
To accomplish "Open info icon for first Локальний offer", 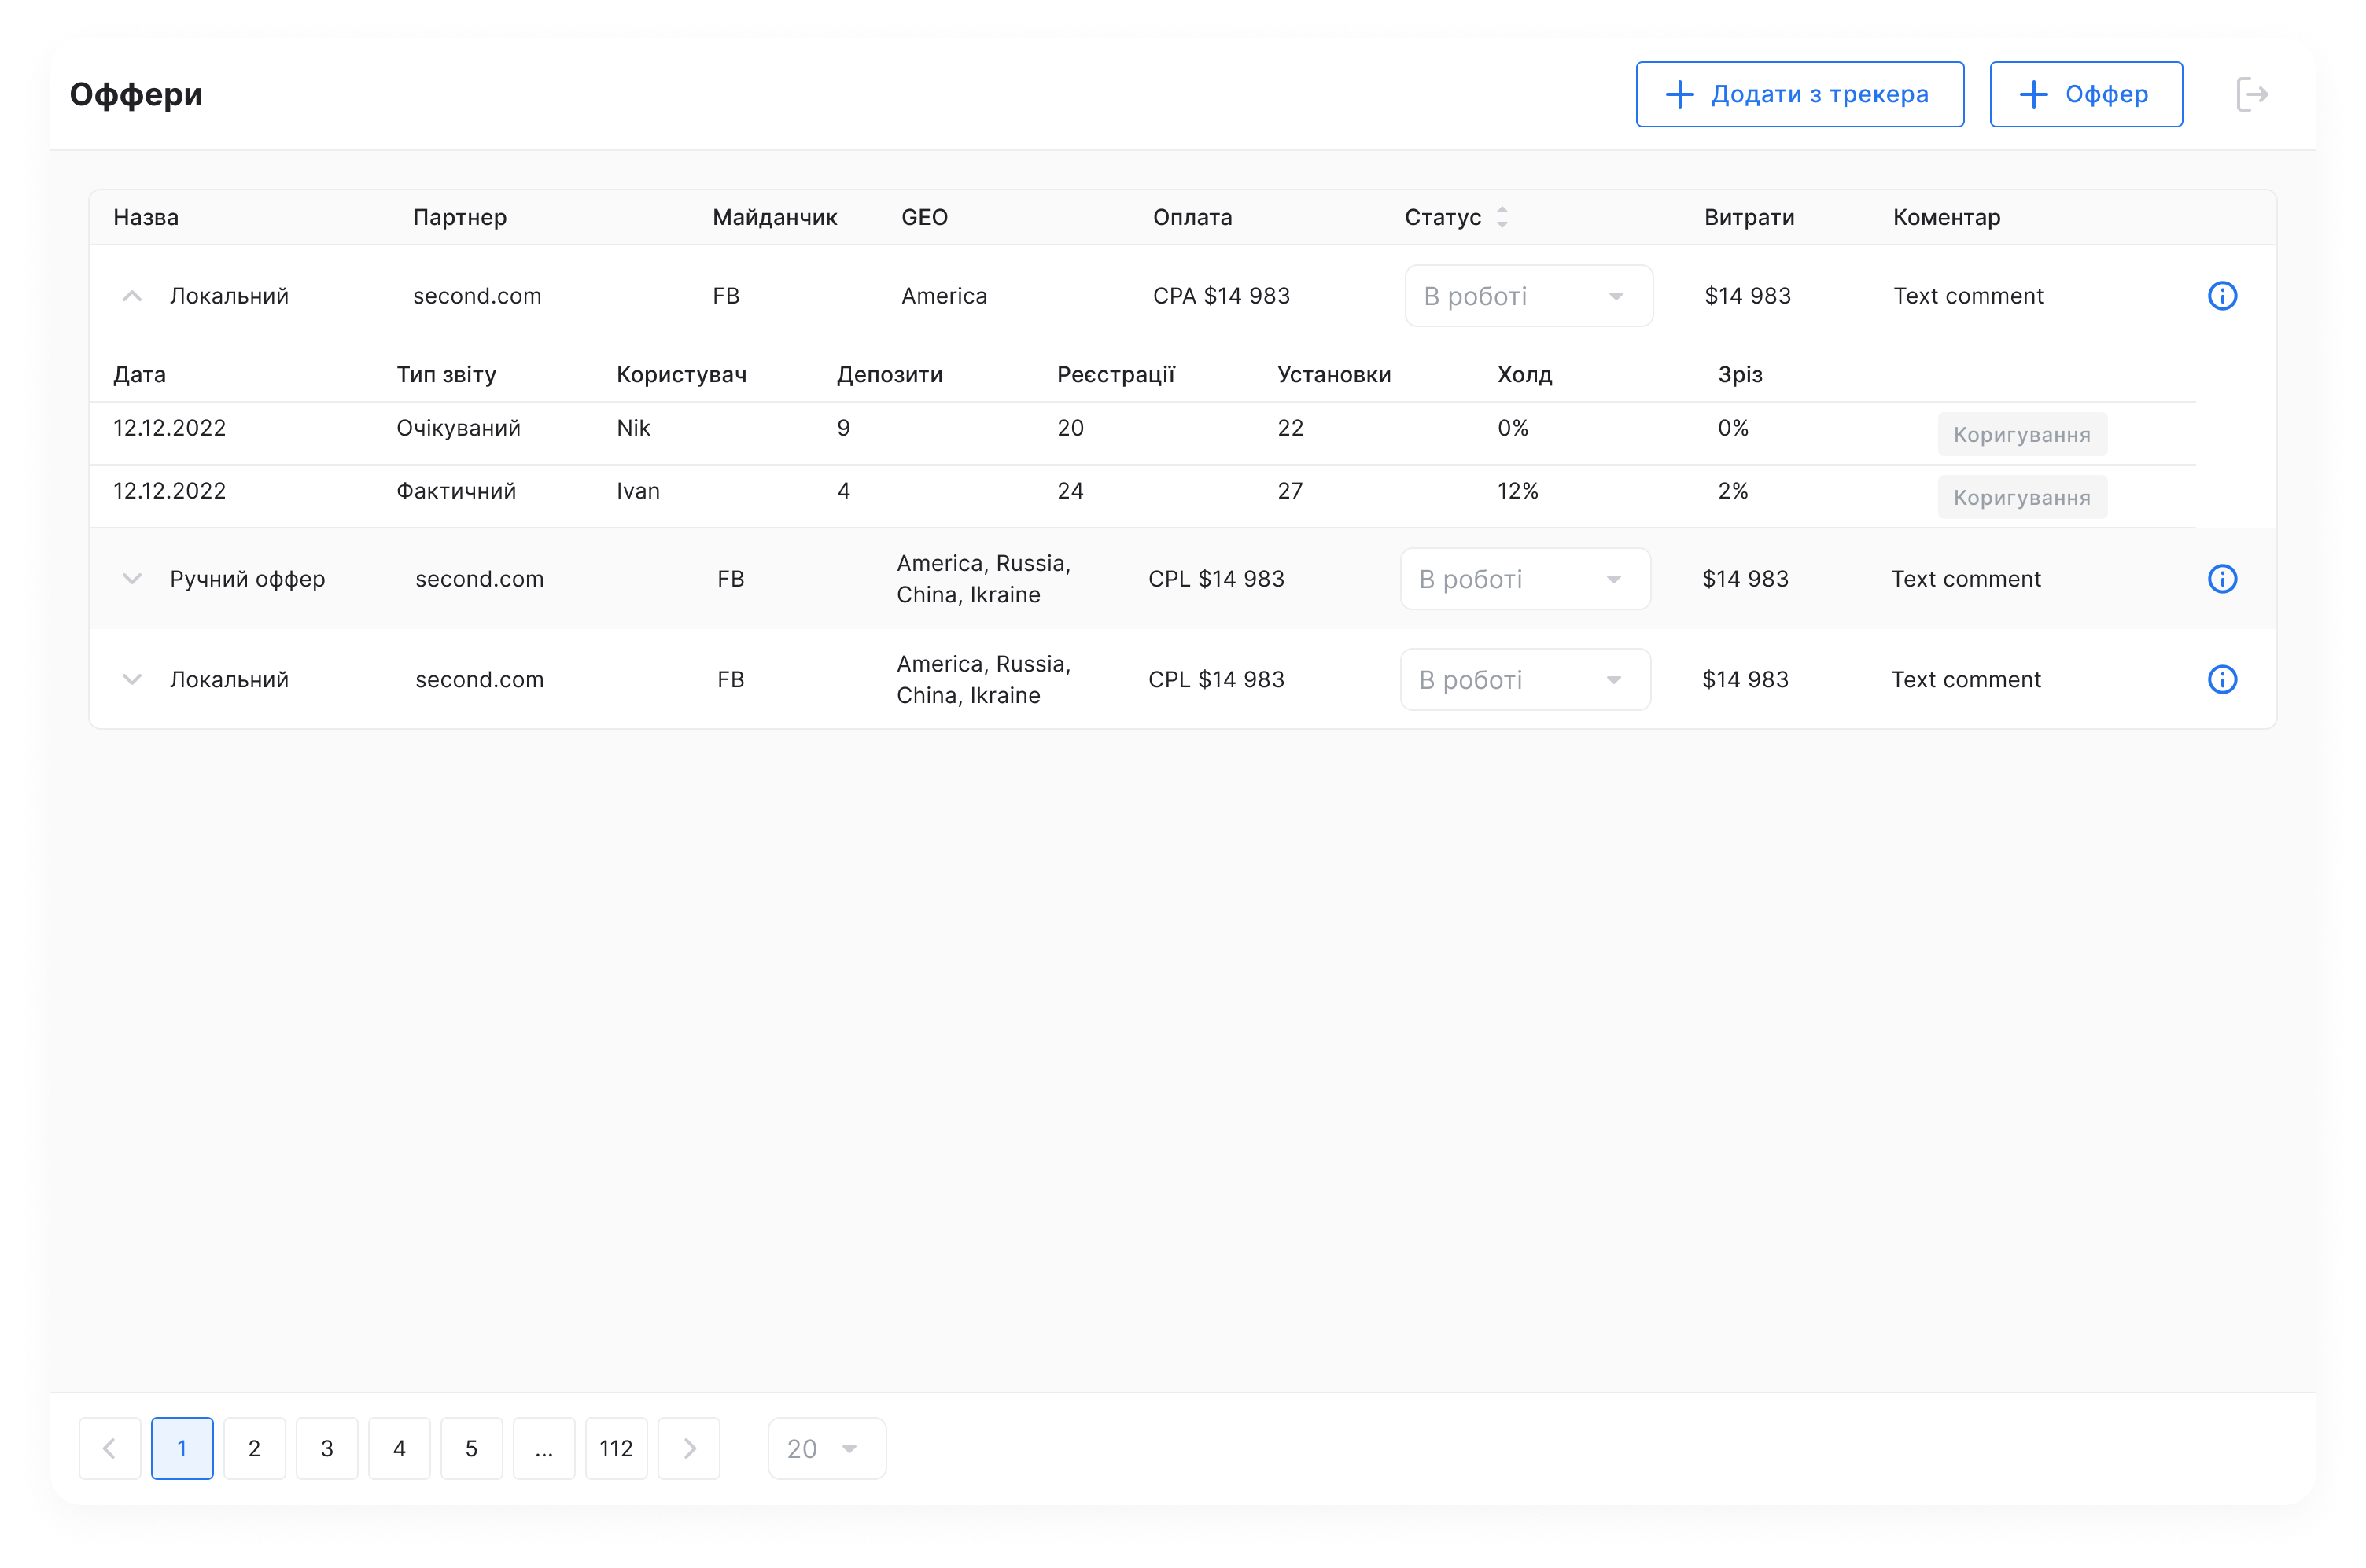I will click(2222, 296).
